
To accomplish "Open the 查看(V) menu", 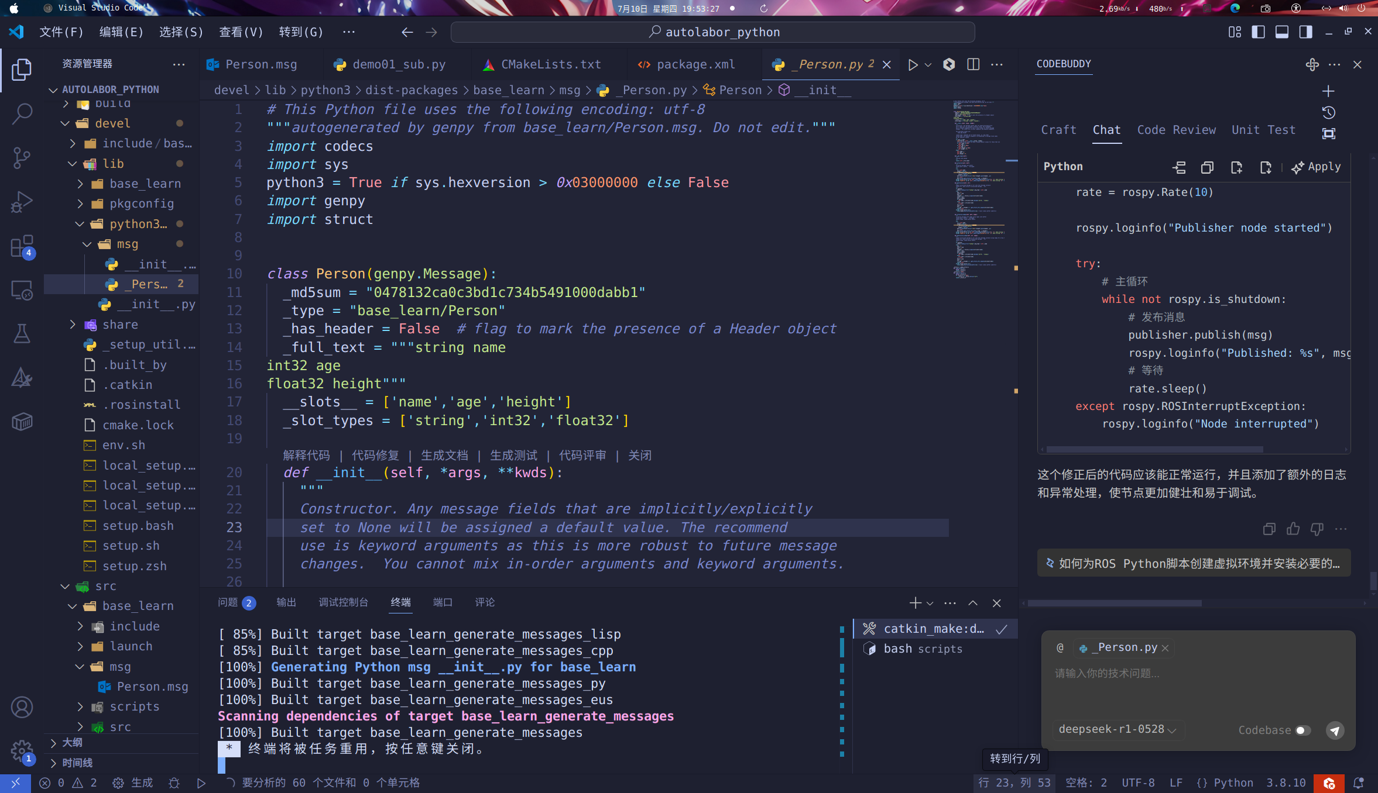I will coord(241,32).
